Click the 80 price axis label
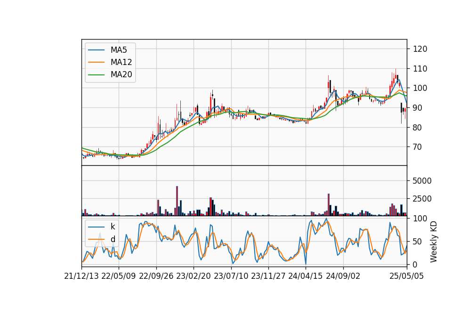 coord(418,128)
